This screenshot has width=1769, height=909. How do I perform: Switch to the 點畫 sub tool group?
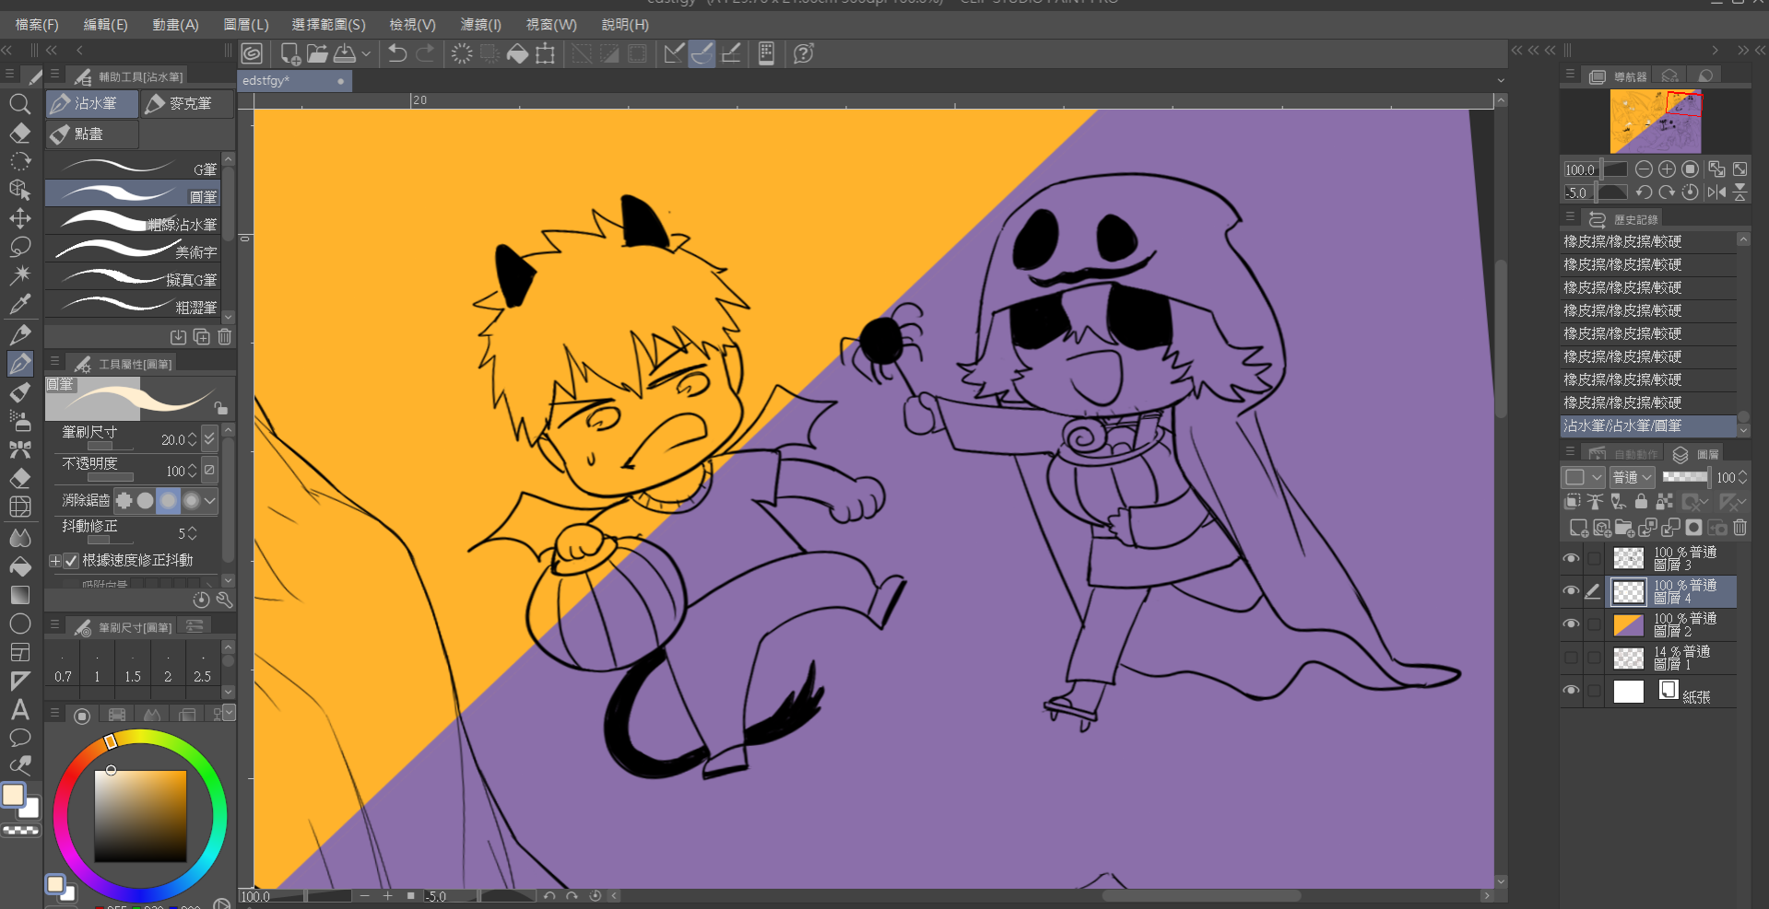[x=92, y=134]
